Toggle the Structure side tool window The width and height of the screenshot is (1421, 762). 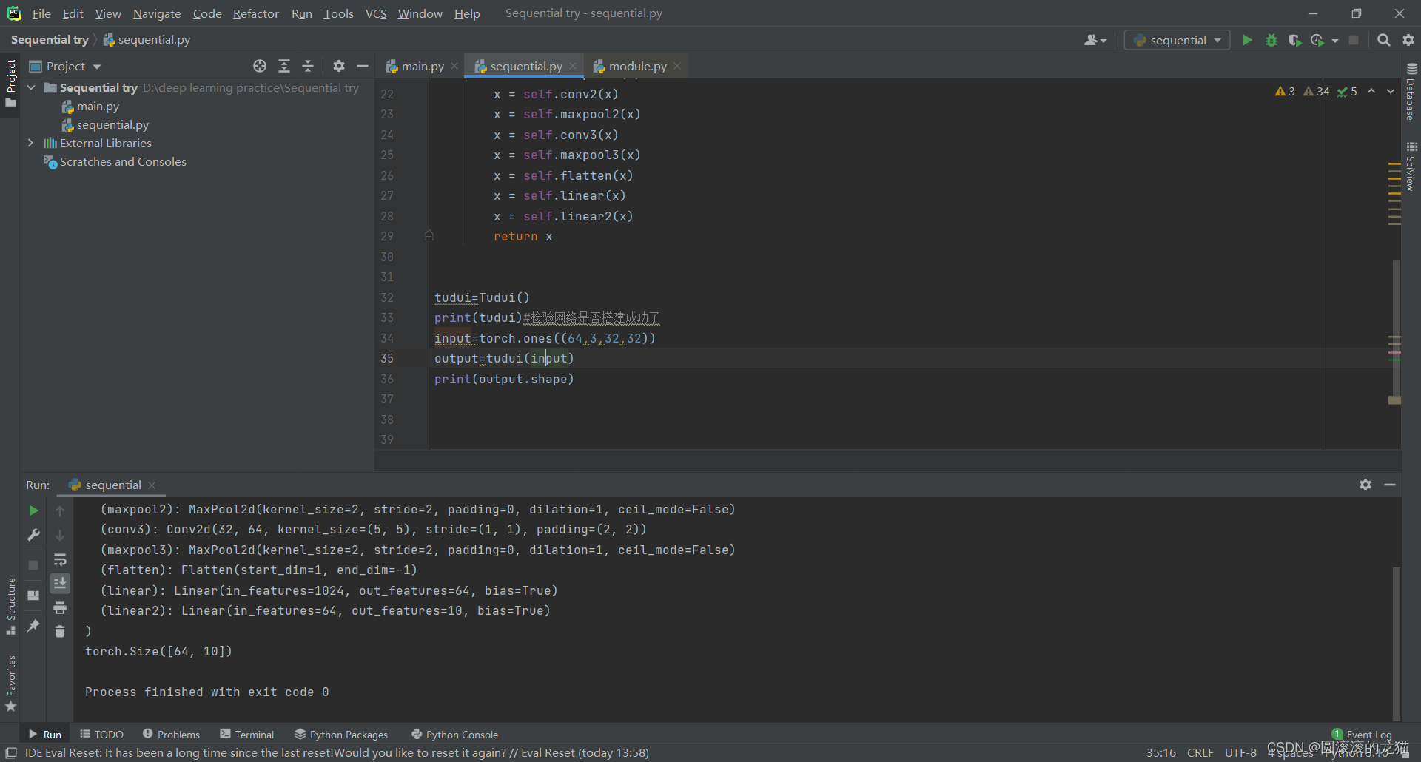(x=10, y=607)
